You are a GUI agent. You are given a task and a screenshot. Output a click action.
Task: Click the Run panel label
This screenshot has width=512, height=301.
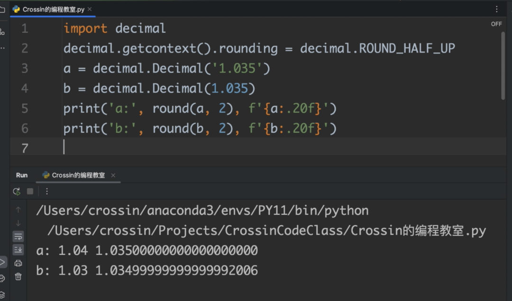click(x=22, y=175)
